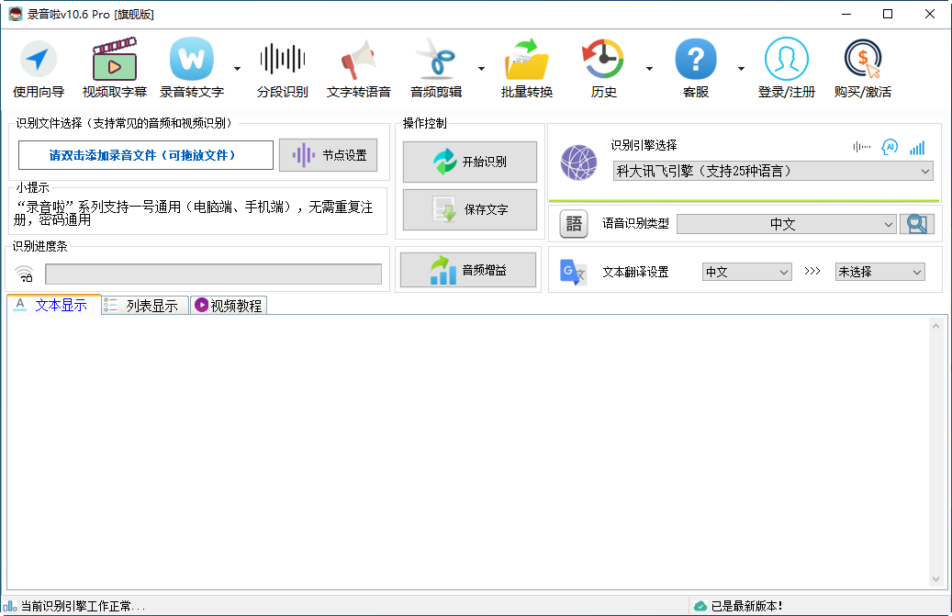Open 购买/激活 purchase and activate

pyautogui.click(x=863, y=68)
